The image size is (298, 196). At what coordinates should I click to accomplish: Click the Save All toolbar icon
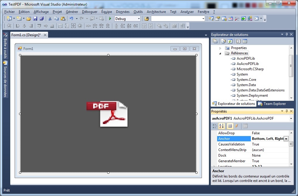click(x=41, y=19)
